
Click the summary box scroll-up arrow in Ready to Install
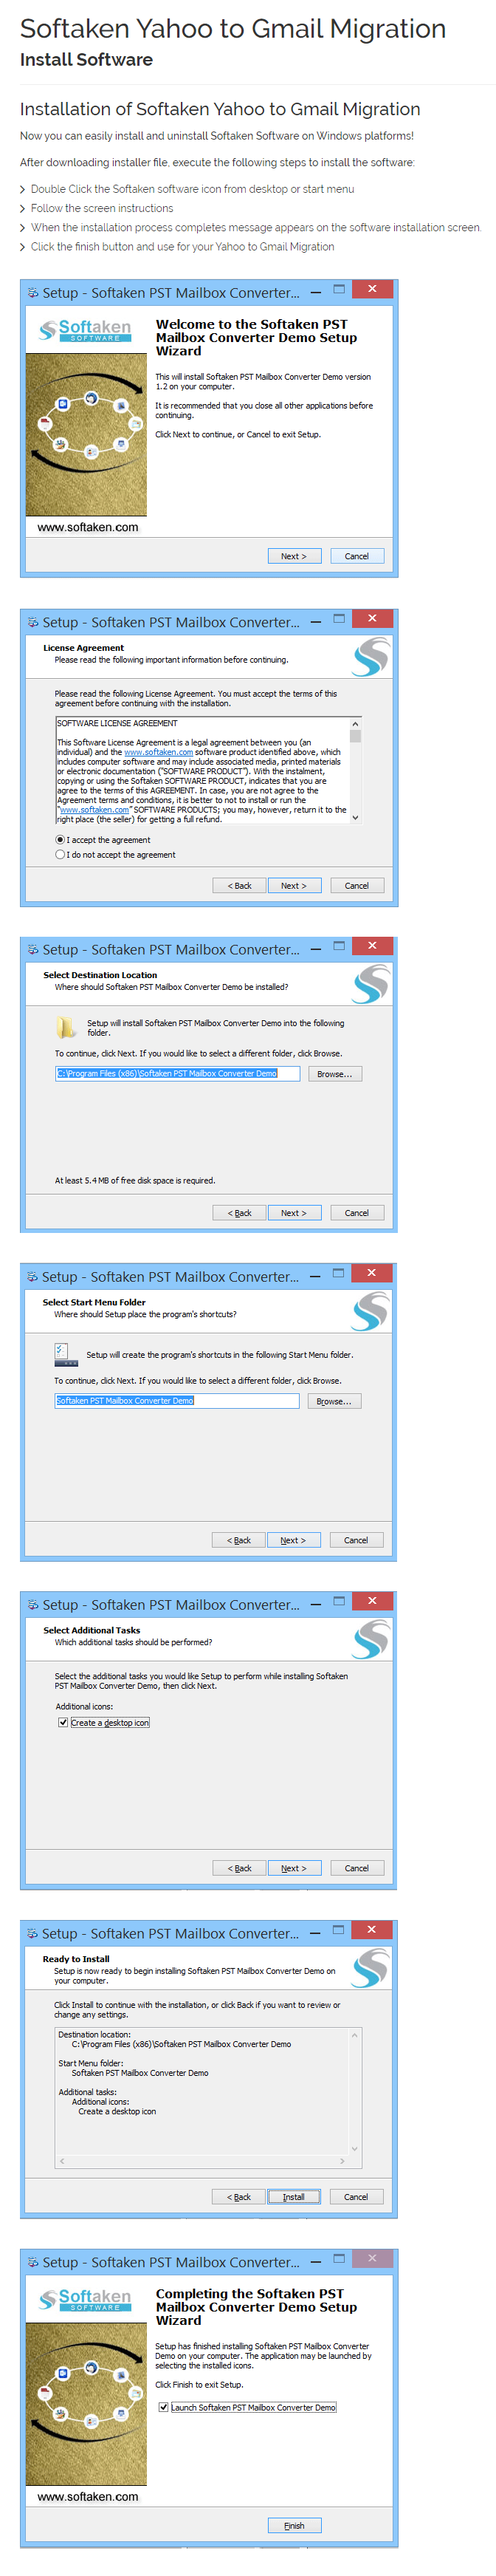pyautogui.click(x=355, y=2035)
